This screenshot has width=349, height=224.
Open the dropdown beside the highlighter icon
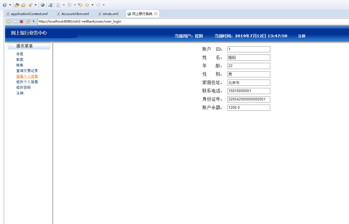point(35,5)
